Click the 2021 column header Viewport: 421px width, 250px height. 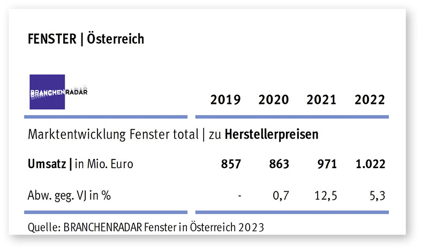321,100
